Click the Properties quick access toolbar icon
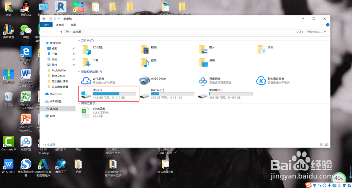Image resolution: width=352 pixels, height=188 pixels. click(50, 19)
